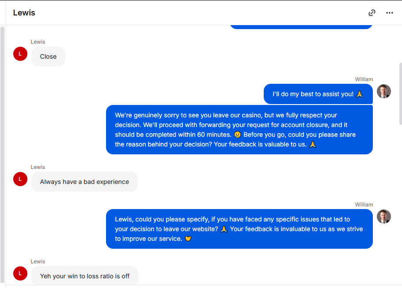Click the William name label above the first reply
The width and height of the screenshot is (402, 288).
coord(364,79)
